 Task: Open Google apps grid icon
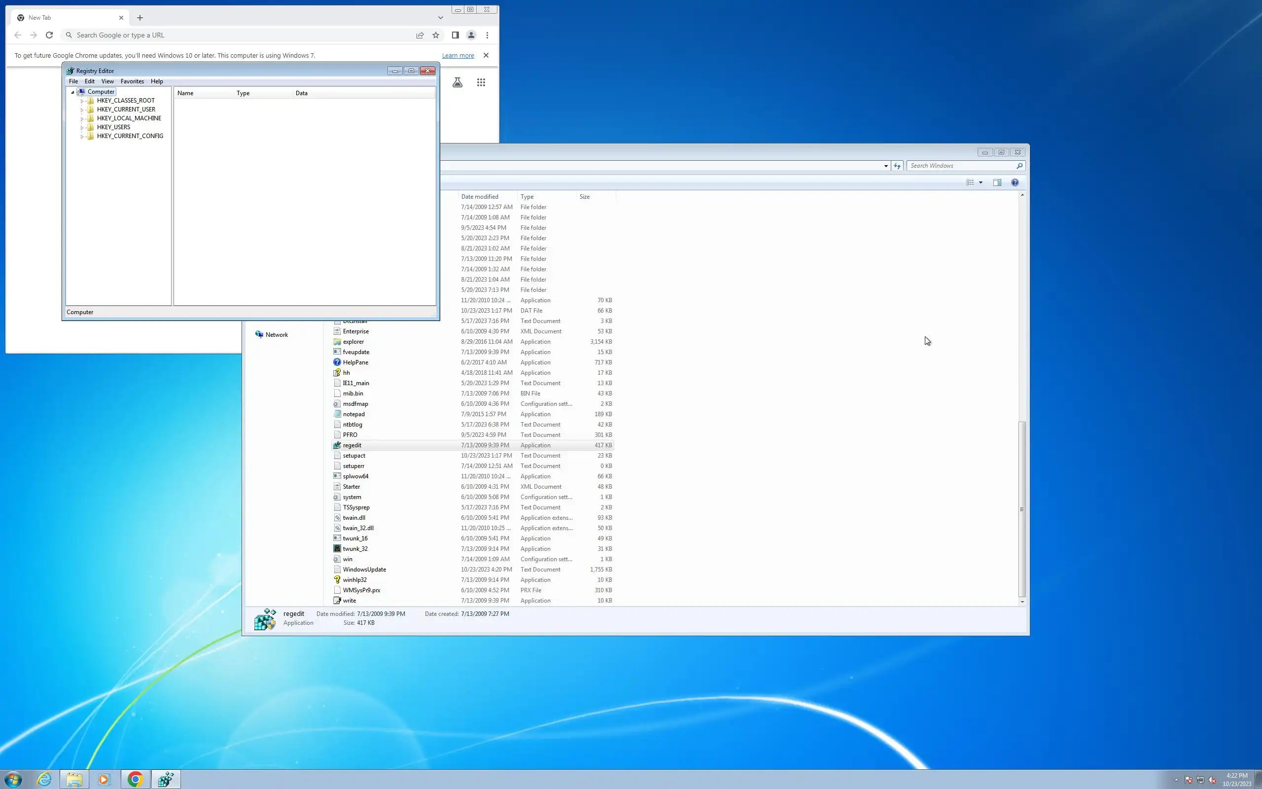pos(481,82)
